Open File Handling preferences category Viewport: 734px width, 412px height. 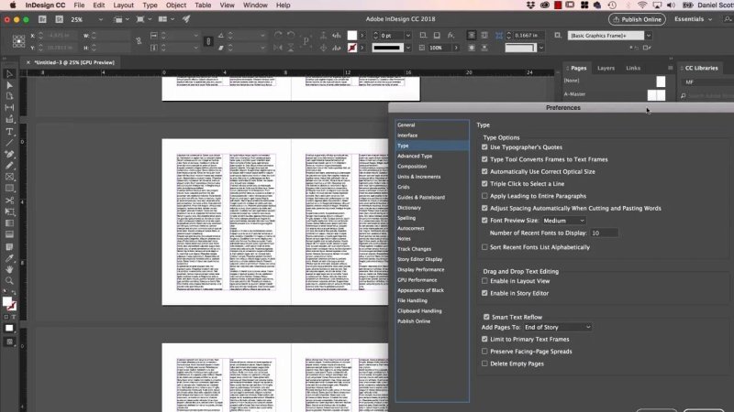(x=412, y=300)
